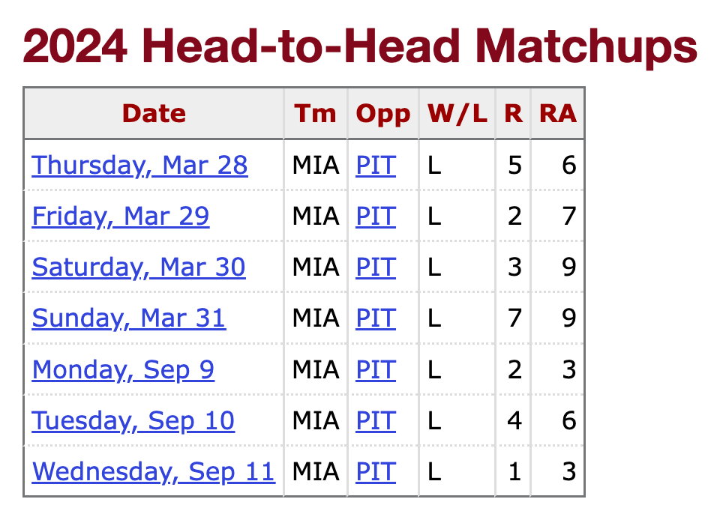Screen dimensions: 720x520
Task: Open the Saturday, Mar 30 game link
Action: 139,267
